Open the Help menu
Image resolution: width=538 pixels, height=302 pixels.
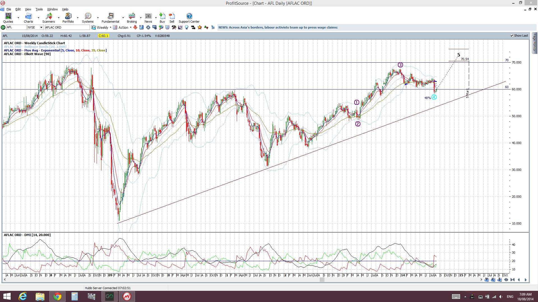65,9
